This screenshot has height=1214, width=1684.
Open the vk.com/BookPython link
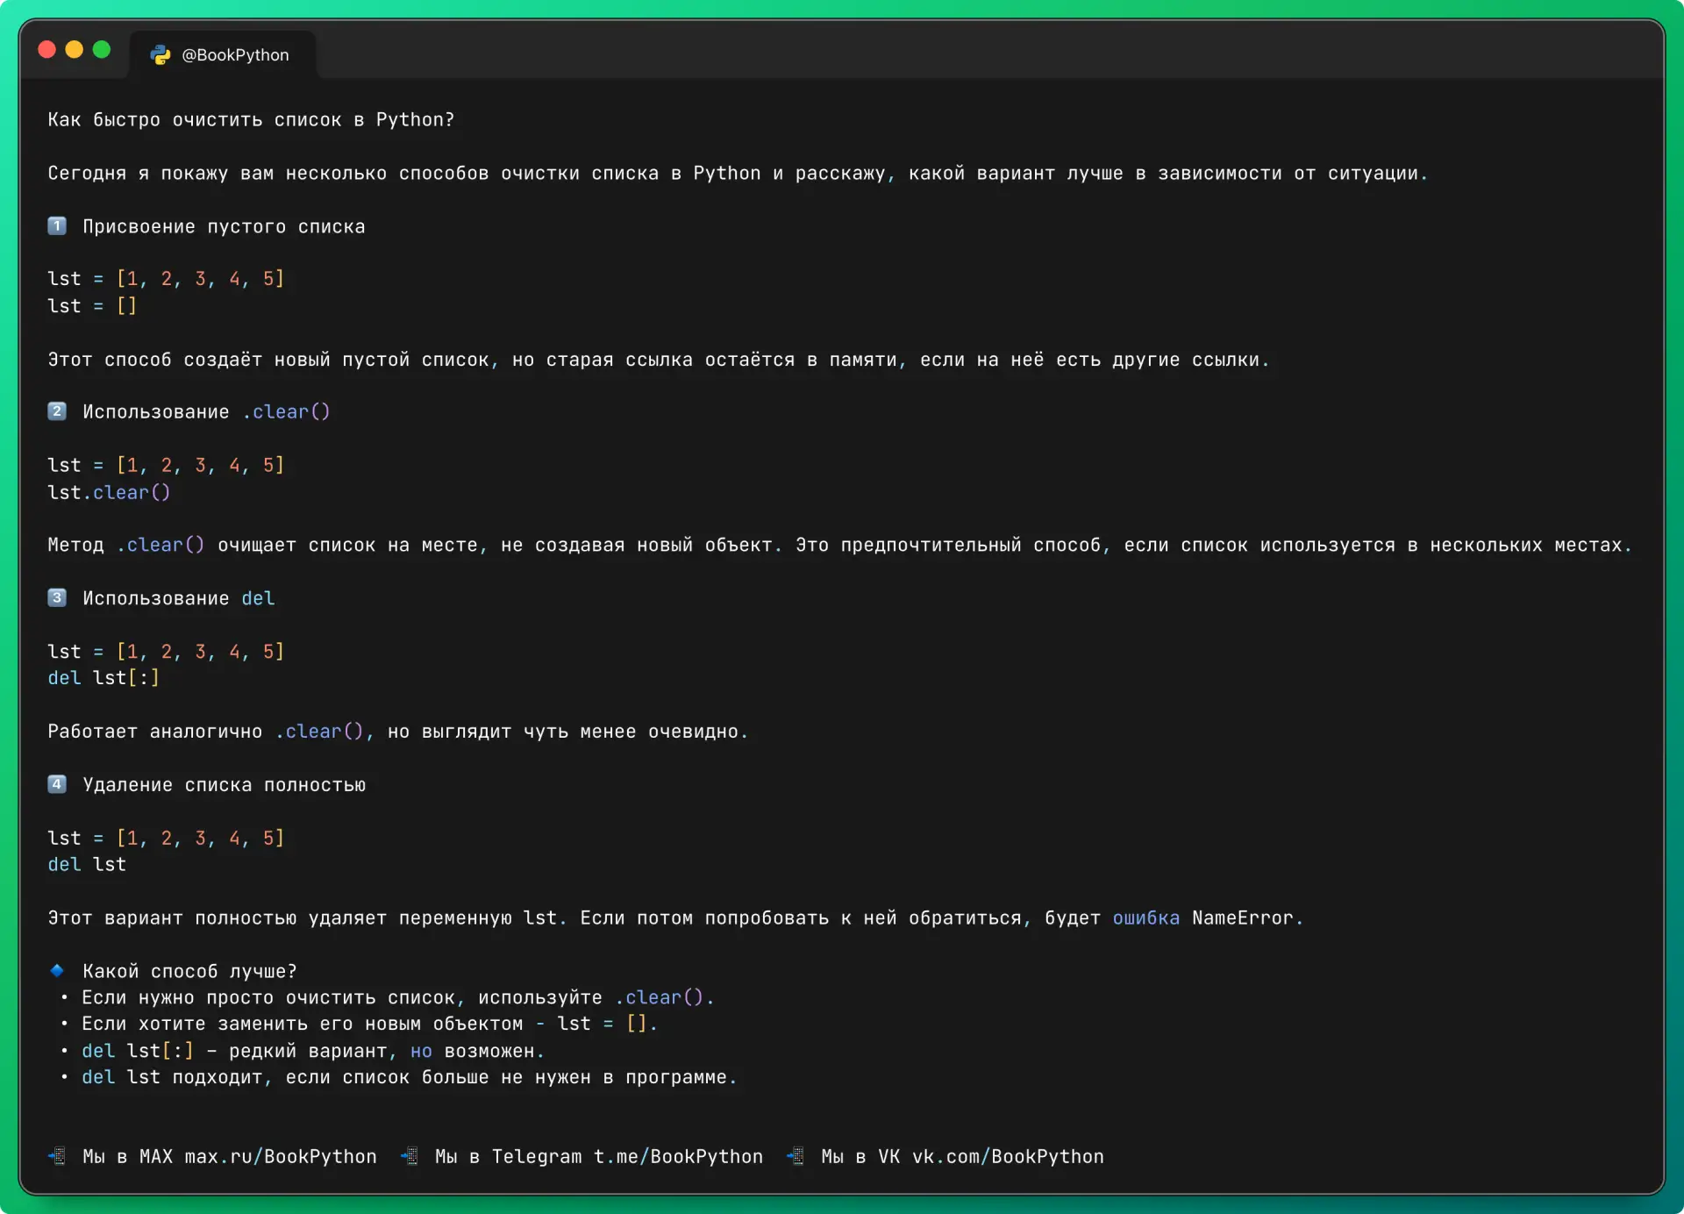coord(1008,1157)
